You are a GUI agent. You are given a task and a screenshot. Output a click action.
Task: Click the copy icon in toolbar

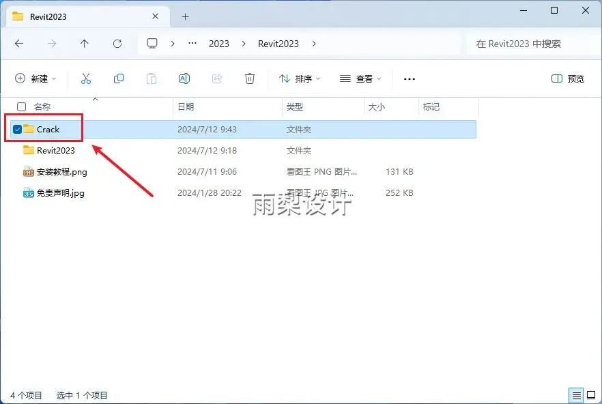pyautogui.click(x=119, y=78)
